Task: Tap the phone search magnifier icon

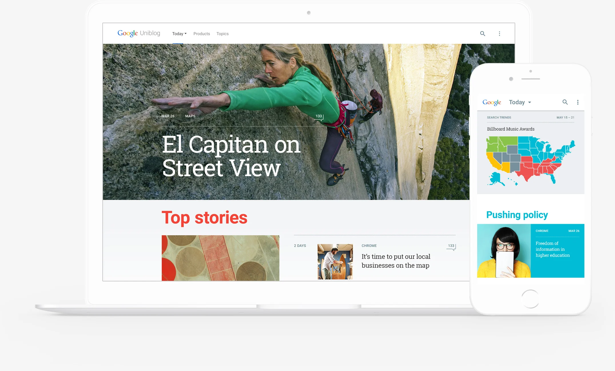Action: (x=565, y=102)
